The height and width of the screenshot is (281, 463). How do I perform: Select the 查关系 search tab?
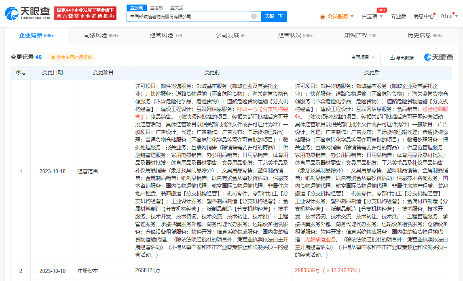click(x=177, y=8)
